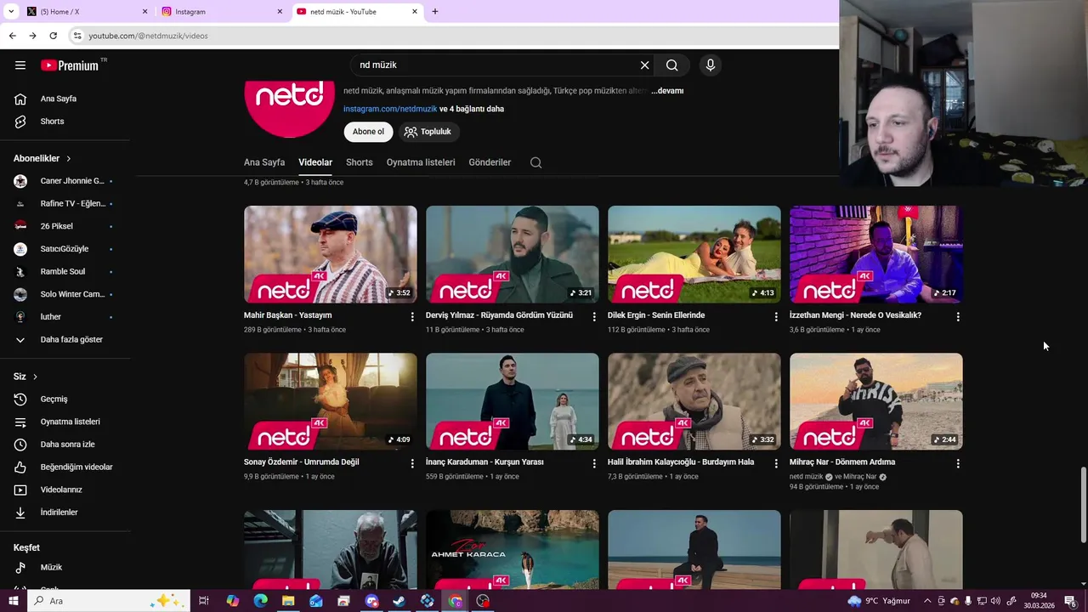Switch to the Instagram browser tab
Screen dimensions: 1088x612
221,12
